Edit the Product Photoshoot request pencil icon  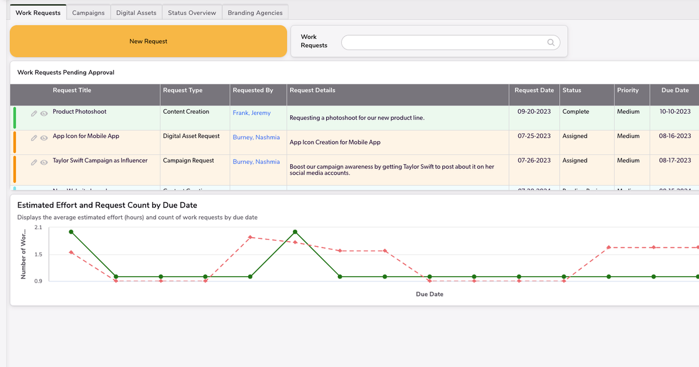[34, 114]
